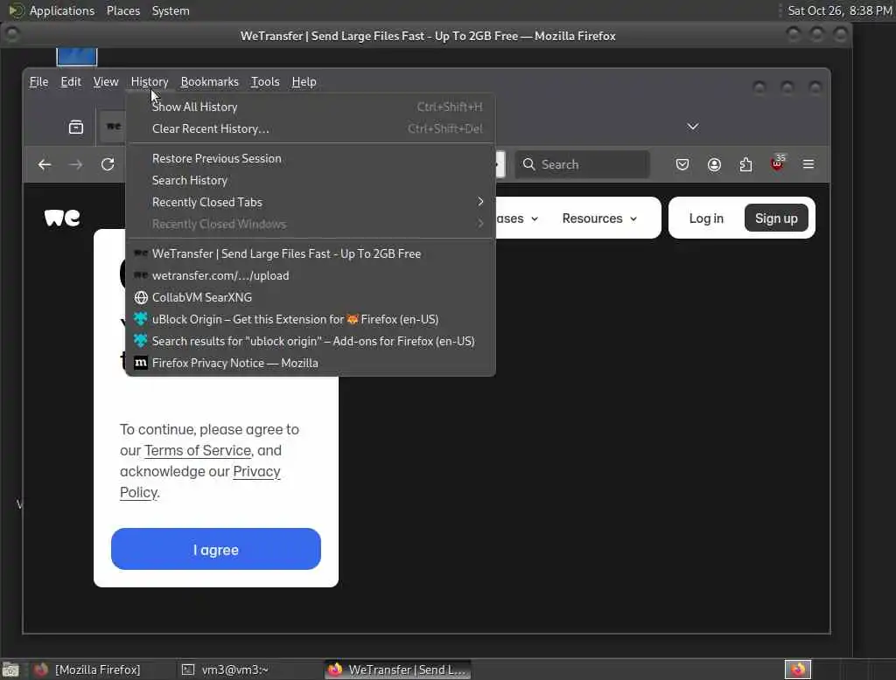The width and height of the screenshot is (896, 680).
Task: Open CollabVM SearXNG history entry
Action: click(x=311, y=297)
